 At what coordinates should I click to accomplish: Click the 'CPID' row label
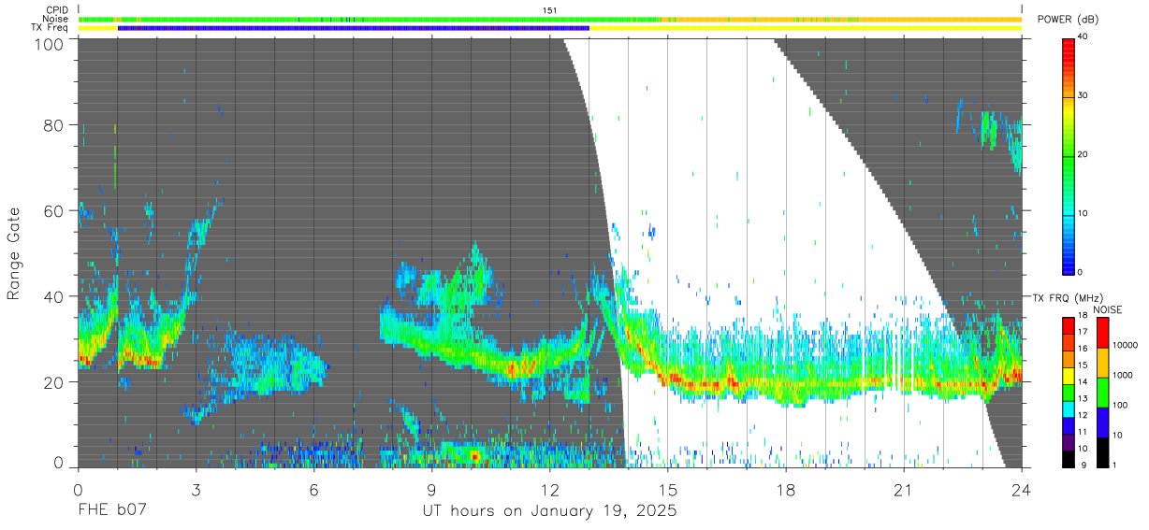pos(56,10)
